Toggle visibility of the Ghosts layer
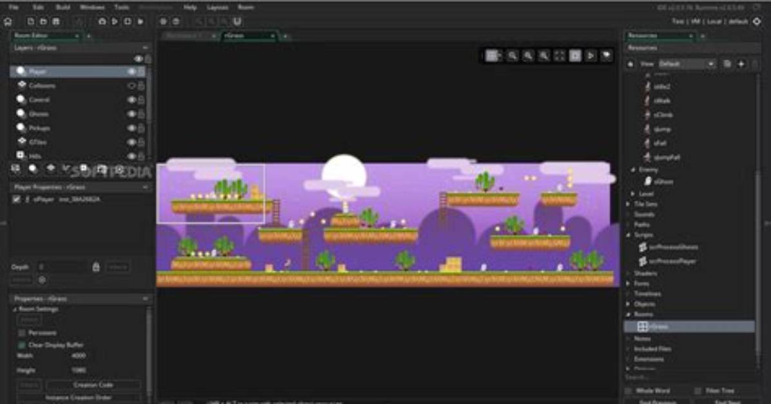Image resolution: width=771 pixels, height=404 pixels. (132, 114)
